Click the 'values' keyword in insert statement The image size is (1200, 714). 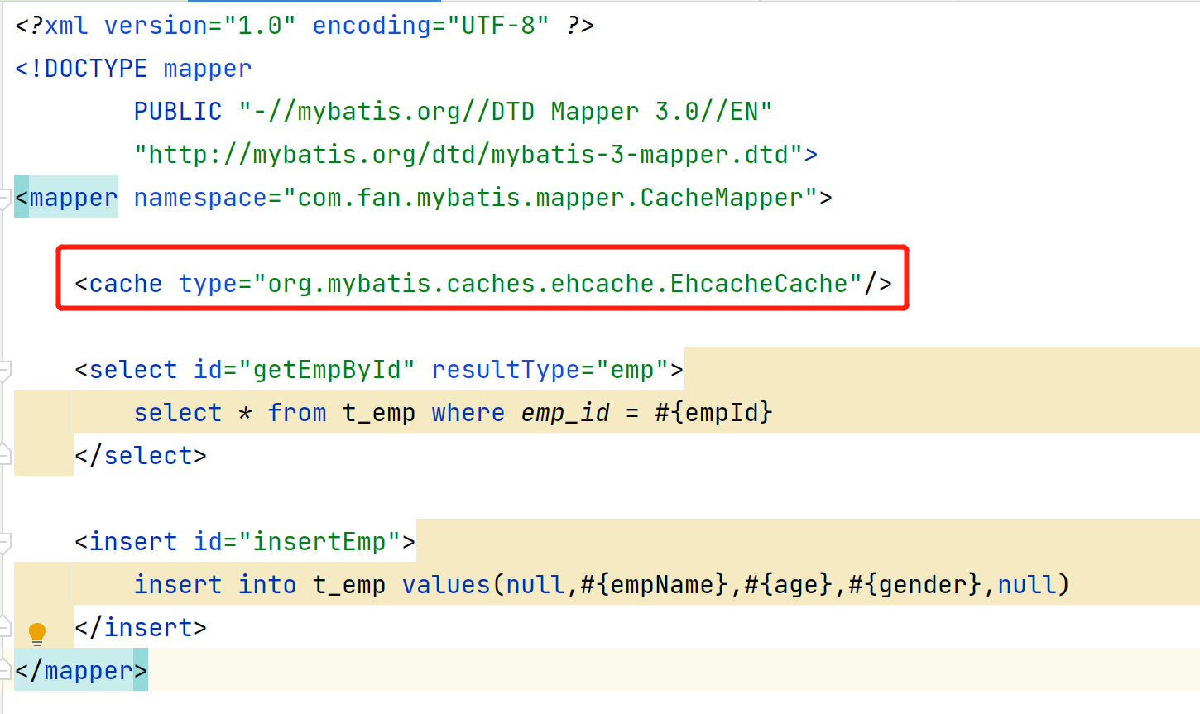click(447, 585)
